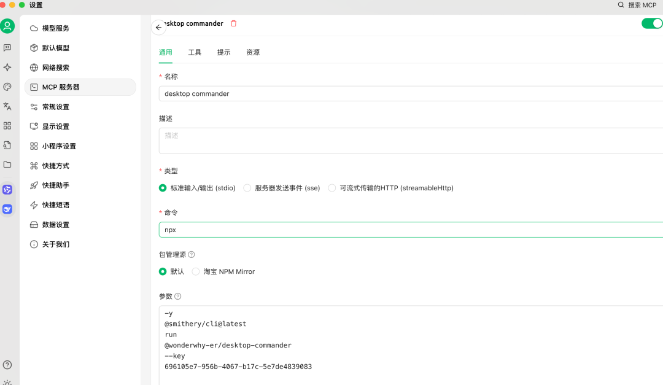The image size is (663, 385).
Task: Open the folder icon in the left sidebar
Action: point(8,165)
